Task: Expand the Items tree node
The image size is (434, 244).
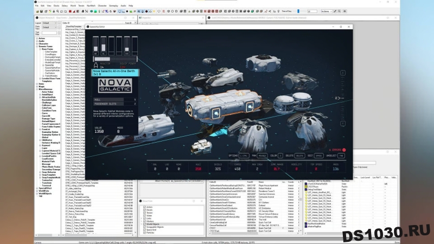Action: 37,84
